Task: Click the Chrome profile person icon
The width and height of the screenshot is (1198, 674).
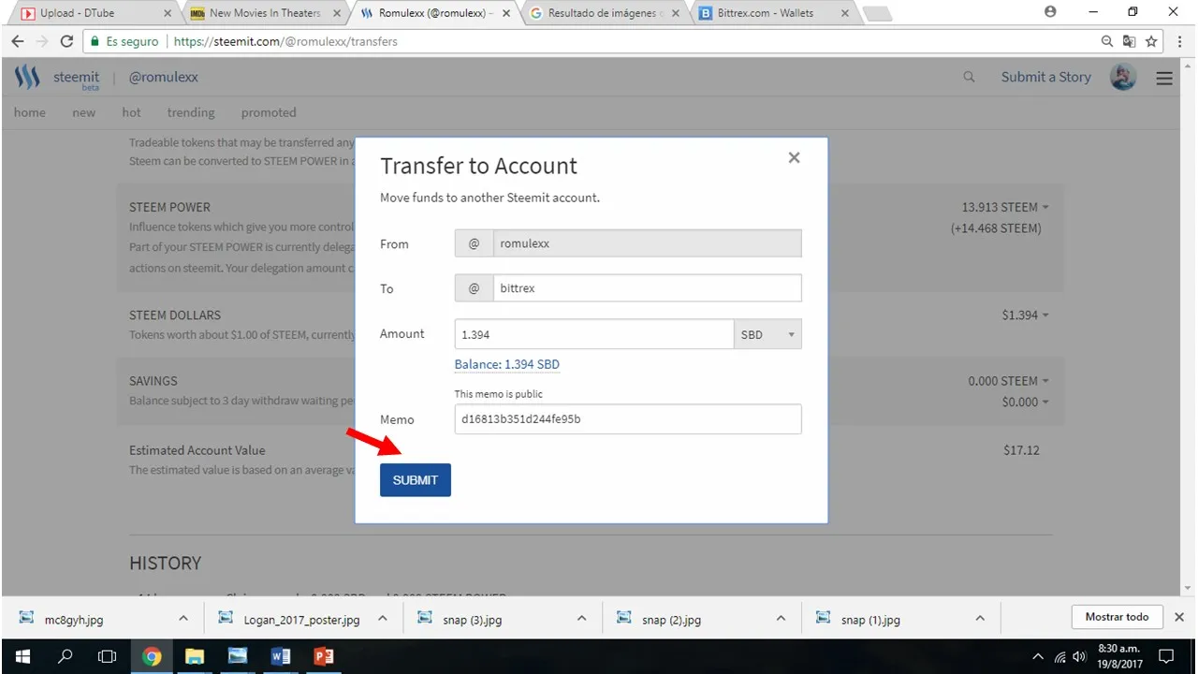Action: pyautogui.click(x=1050, y=12)
